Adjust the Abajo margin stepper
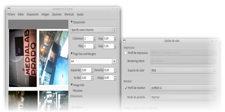Viewport: 225px width, 112px height. (x=115, y=78)
